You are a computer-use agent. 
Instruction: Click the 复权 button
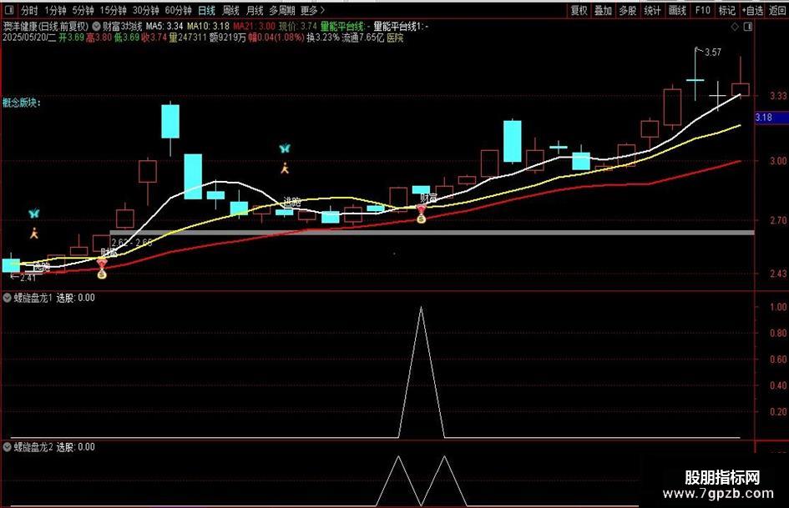tap(579, 10)
